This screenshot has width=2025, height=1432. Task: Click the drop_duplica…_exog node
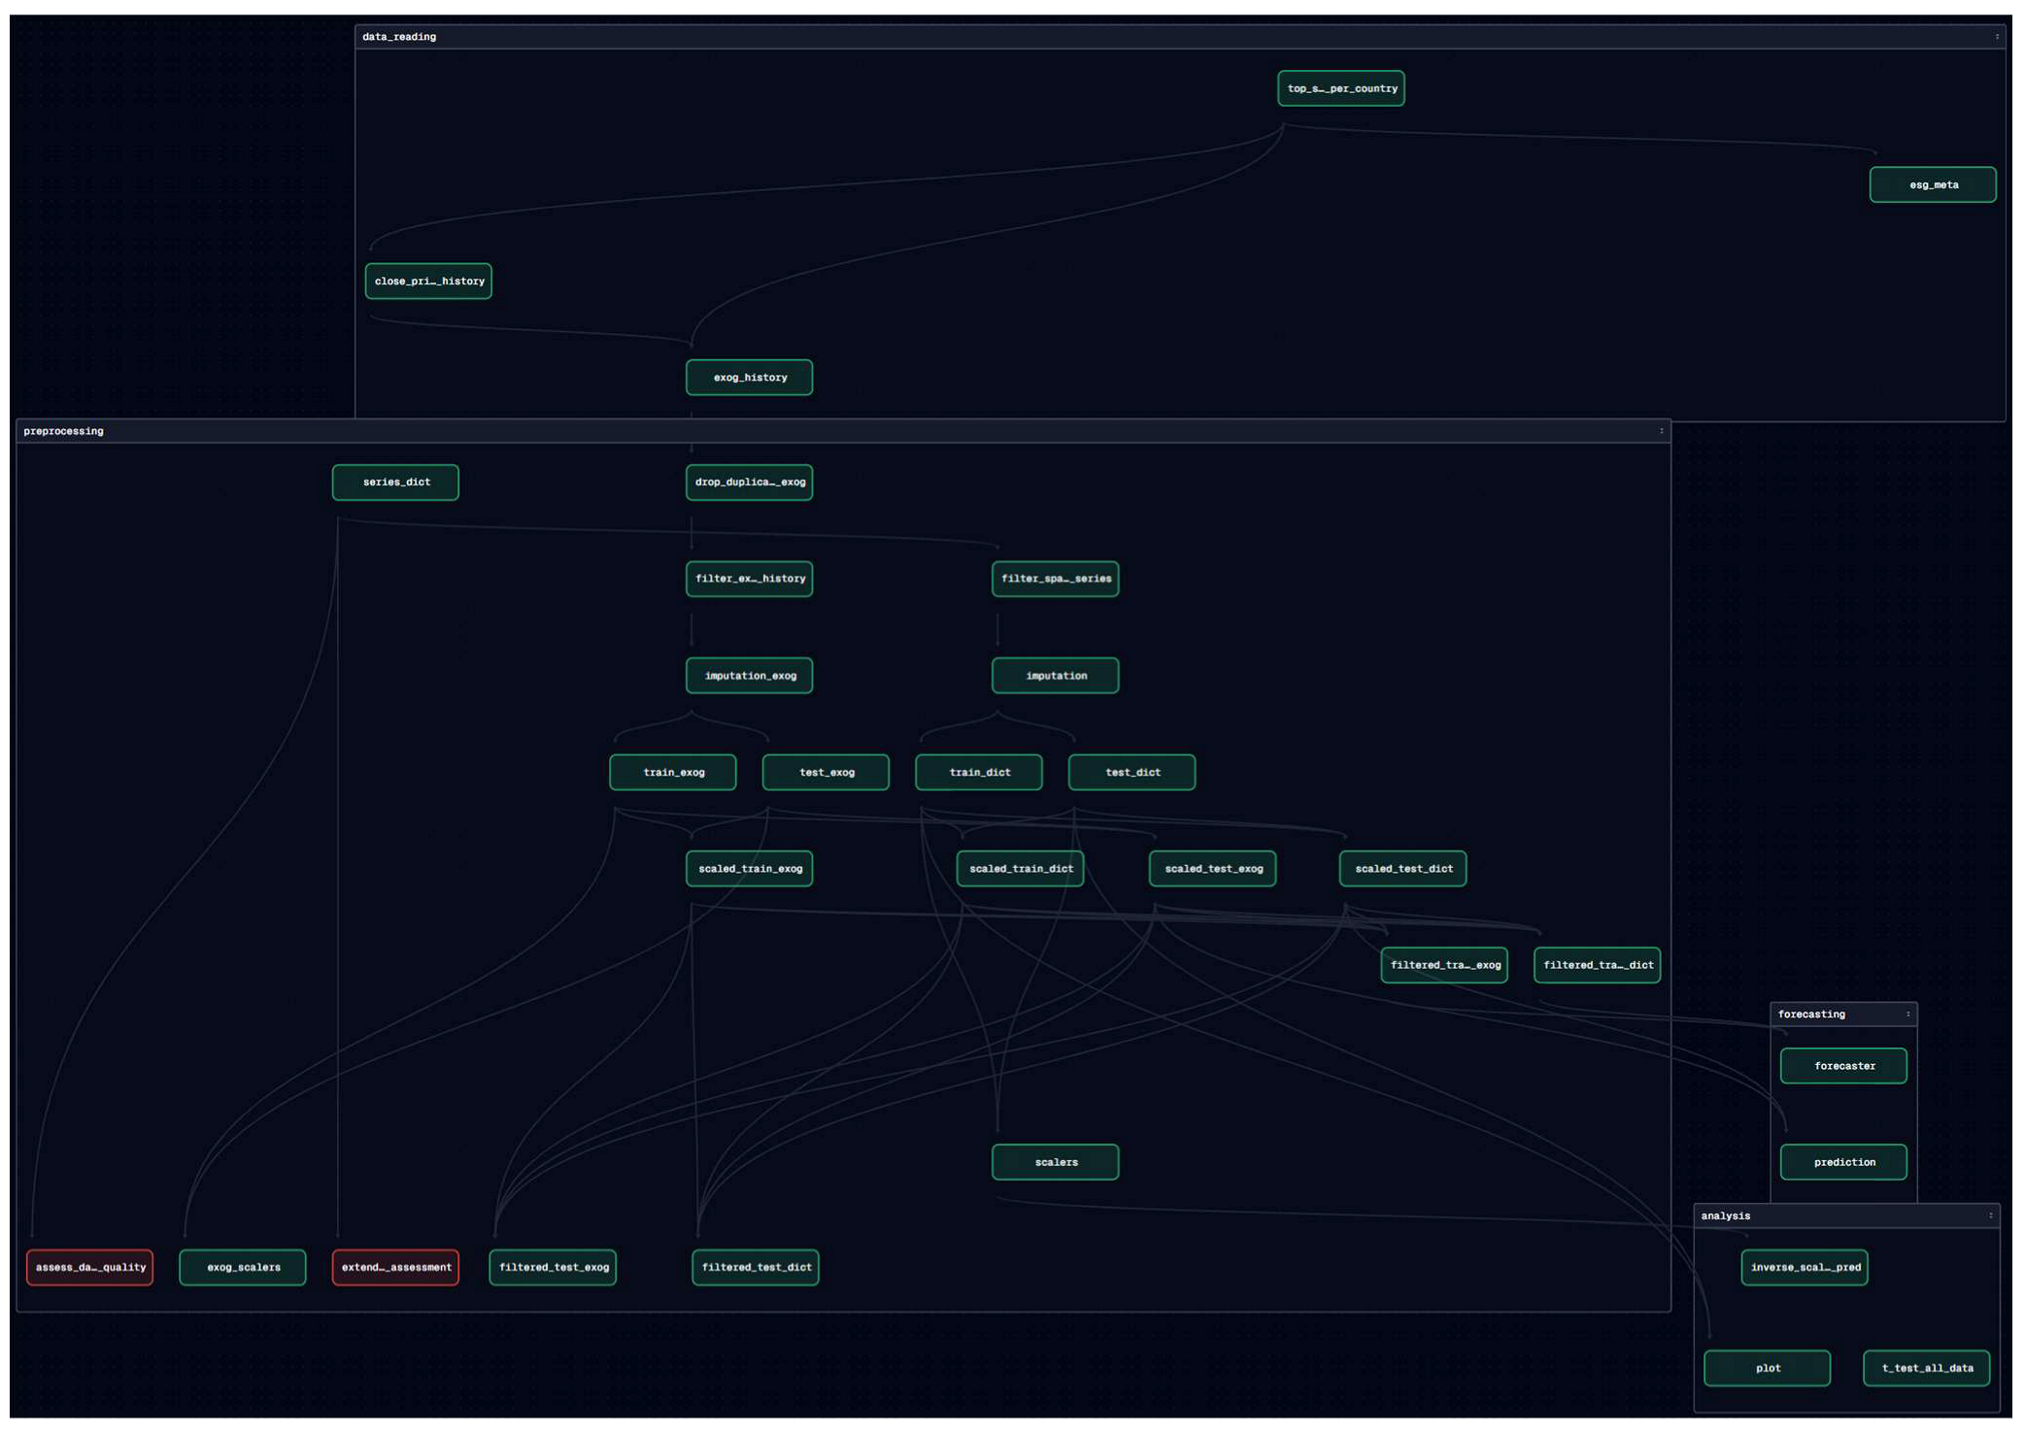pos(749,483)
